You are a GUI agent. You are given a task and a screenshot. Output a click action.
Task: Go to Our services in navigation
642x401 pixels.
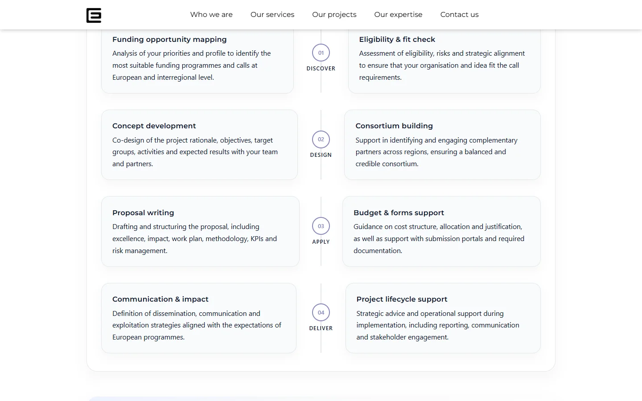(x=272, y=15)
